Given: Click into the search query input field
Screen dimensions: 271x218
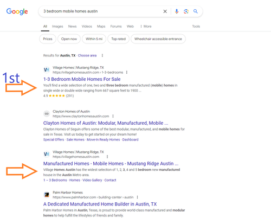Looking at the screenshot, I should click(x=101, y=11).
